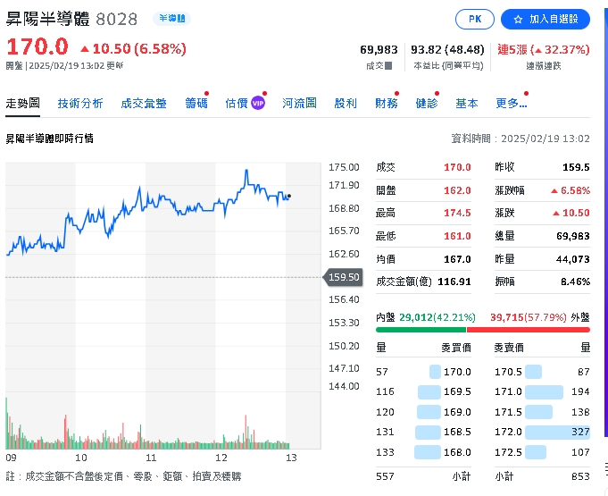Click the ask subtotal 853
This screenshot has height=496, width=608.
581,476
